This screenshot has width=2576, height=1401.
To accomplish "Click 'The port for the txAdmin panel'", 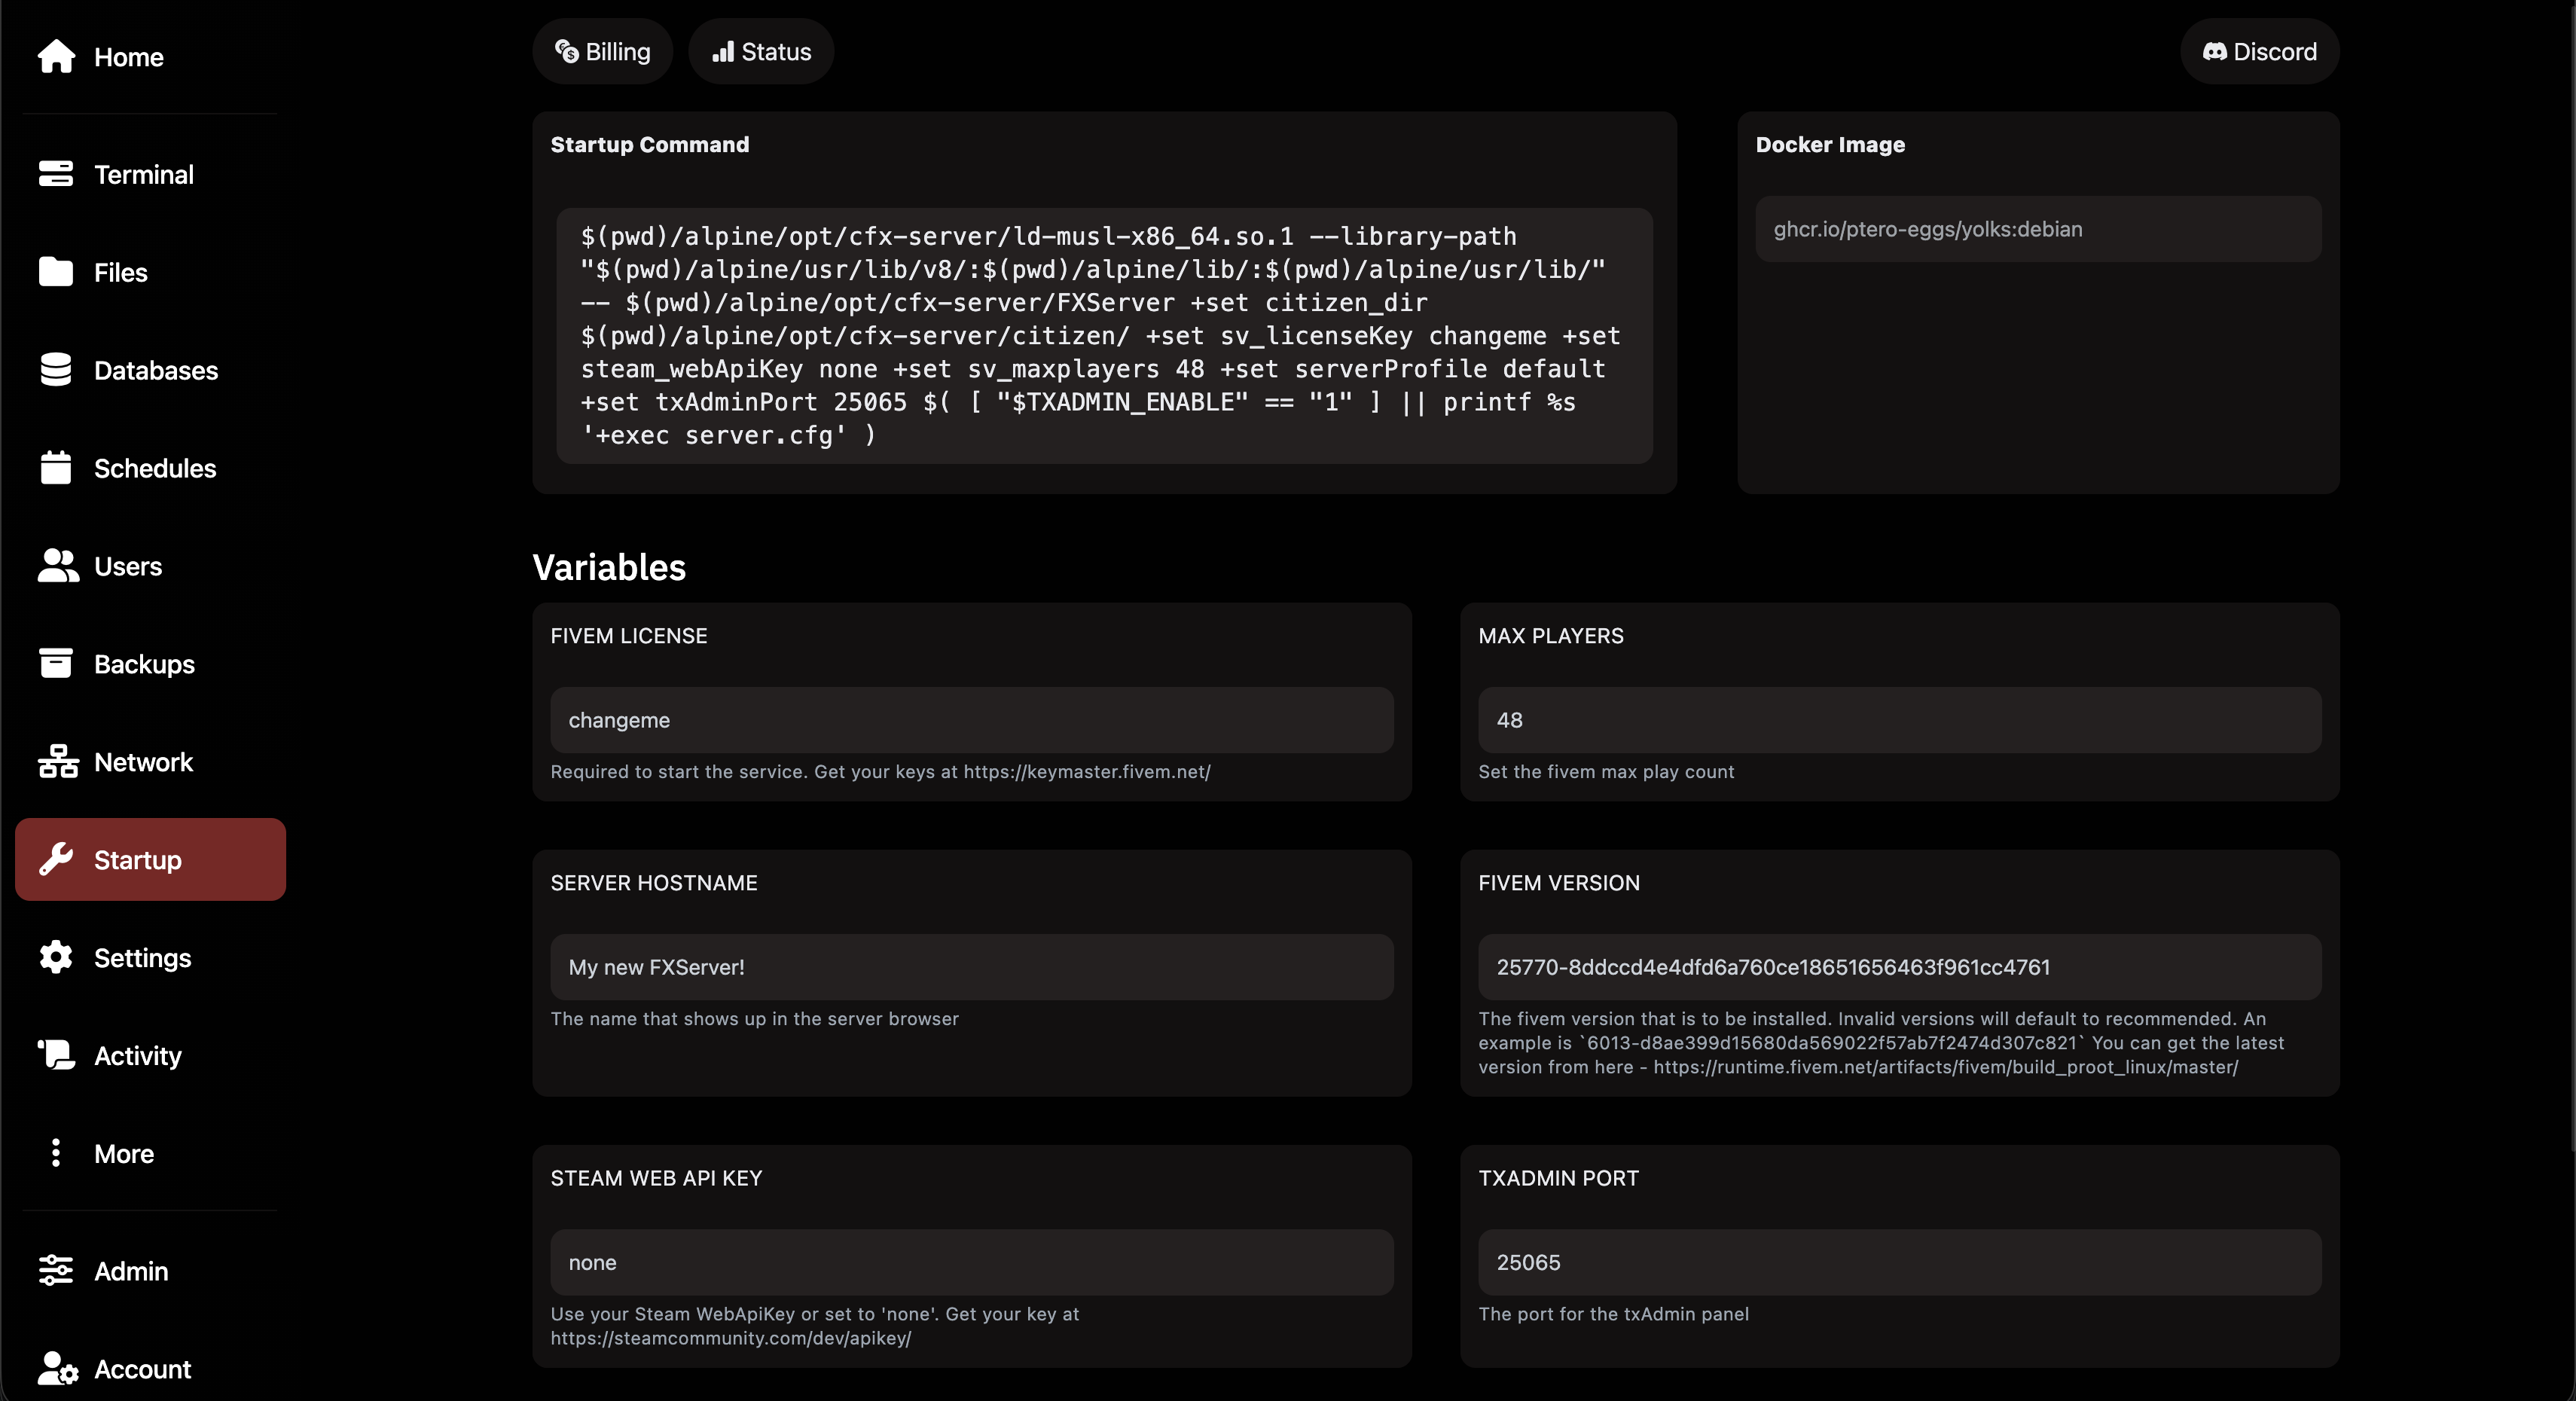I will [x=1614, y=1314].
